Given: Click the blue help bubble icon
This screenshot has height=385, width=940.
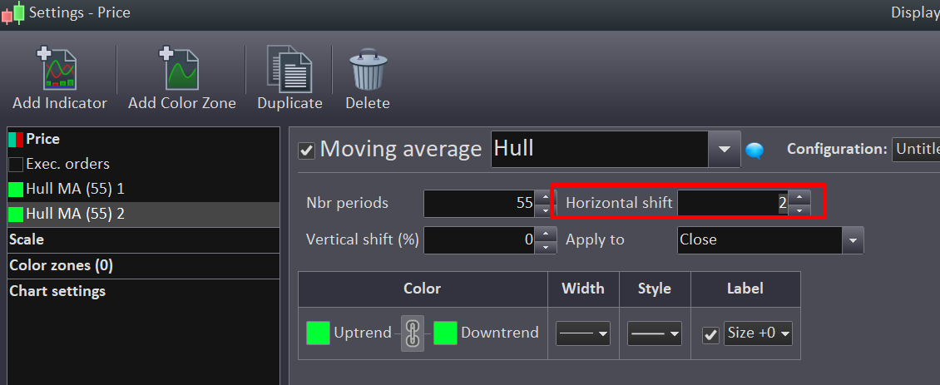Looking at the screenshot, I should [754, 151].
